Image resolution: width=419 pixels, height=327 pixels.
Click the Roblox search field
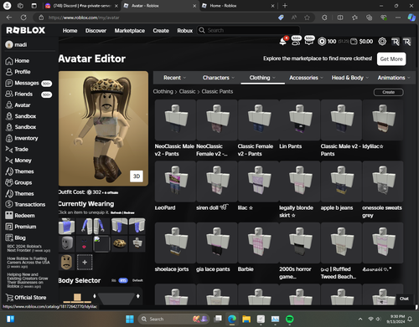click(249, 30)
